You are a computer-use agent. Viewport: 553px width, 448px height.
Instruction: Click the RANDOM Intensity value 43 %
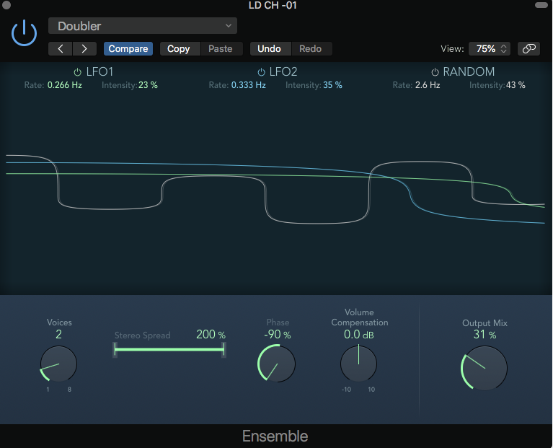pyautogui.click(x=516, y=85)
